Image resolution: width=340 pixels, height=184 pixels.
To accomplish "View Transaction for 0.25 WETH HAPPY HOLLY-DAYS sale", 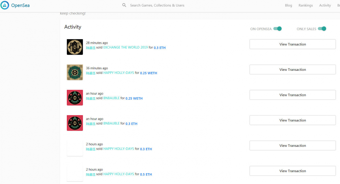I will tap(293, 70).
